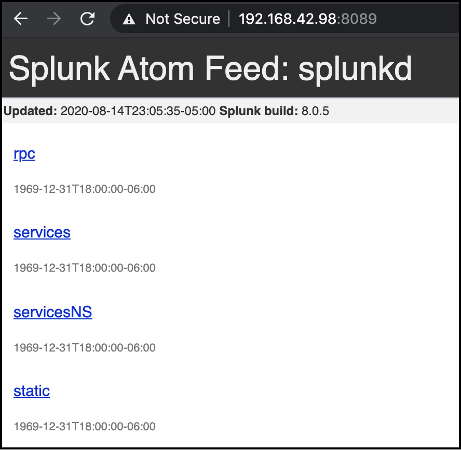461x450 pixels.
Task: Open the Not Secure site info label
Action: click(183, 19)
